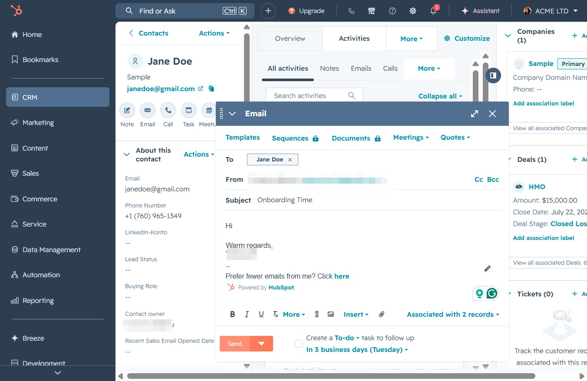Open the In 3 business days dropdown
This screenshot has width=587, height=381.
pyautogui.click(x=357, y=350)
